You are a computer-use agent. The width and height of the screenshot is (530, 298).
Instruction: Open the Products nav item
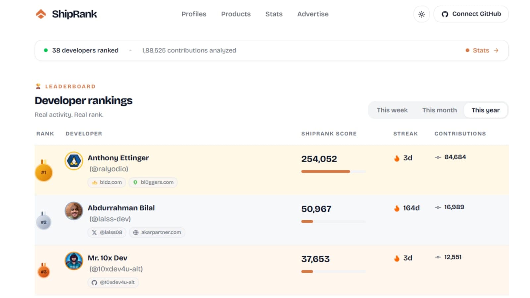(x=236, y=14)
